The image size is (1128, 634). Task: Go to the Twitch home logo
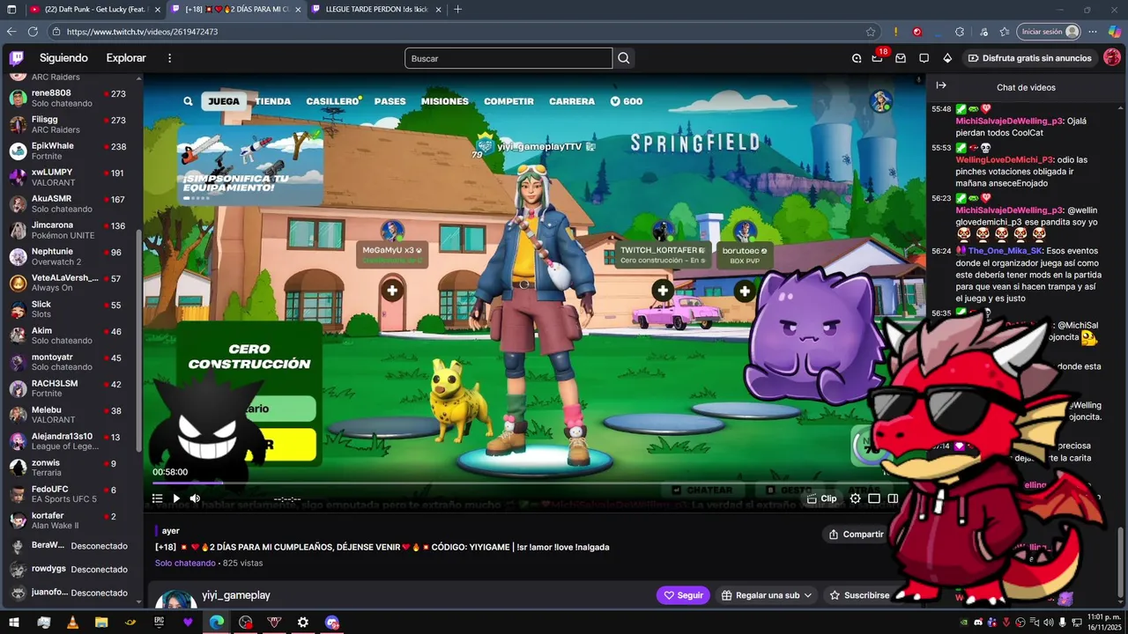coord(17,58)
